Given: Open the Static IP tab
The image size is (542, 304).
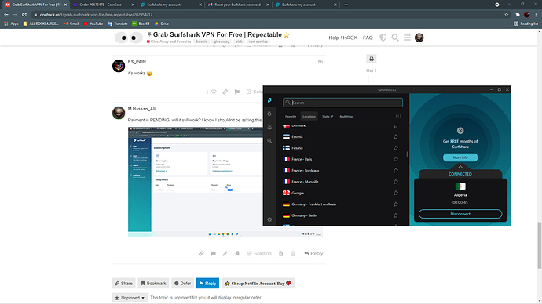Looking at the screenshot, I should tap(328, 117).
